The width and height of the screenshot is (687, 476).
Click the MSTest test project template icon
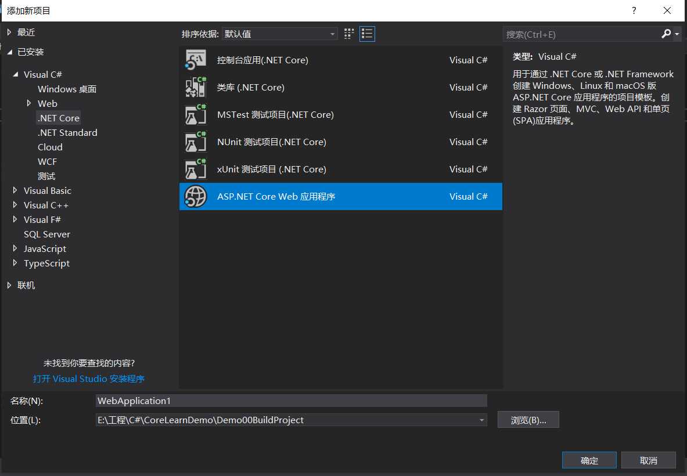coord(195,114)
